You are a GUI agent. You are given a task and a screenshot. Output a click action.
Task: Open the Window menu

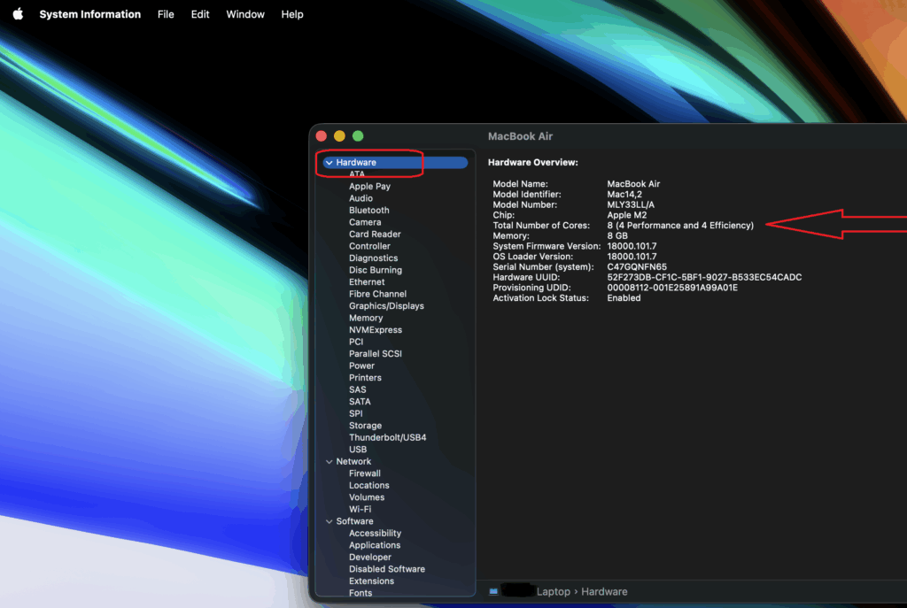click(245, 14)
